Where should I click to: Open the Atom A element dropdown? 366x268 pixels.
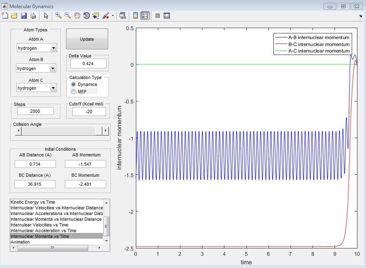53,48
